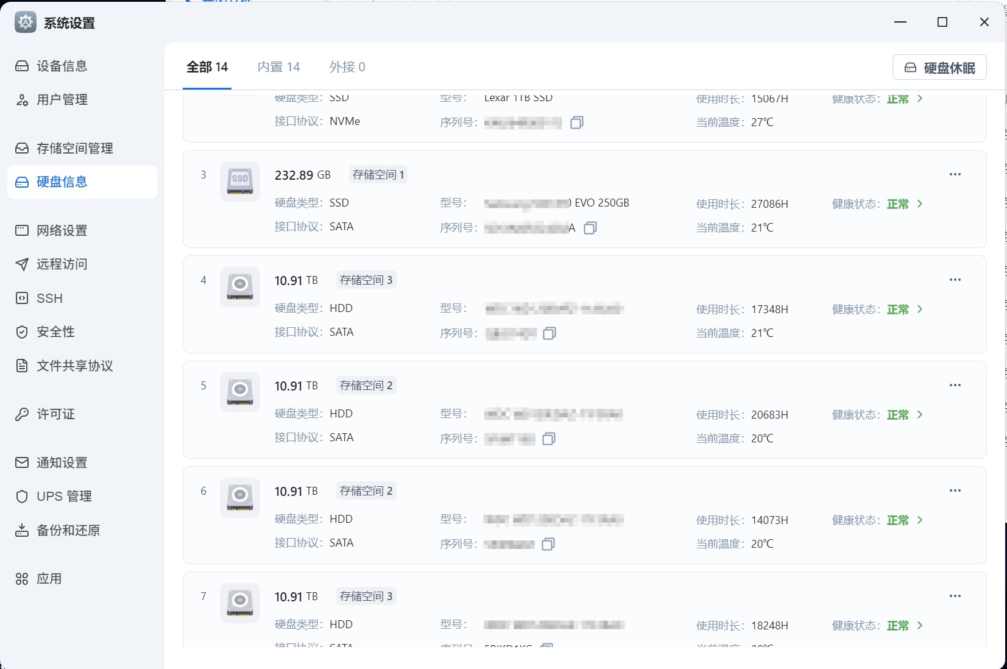Open UPS 管理 settings
The width and height of the screenshot is (1007, 669).
64,497
